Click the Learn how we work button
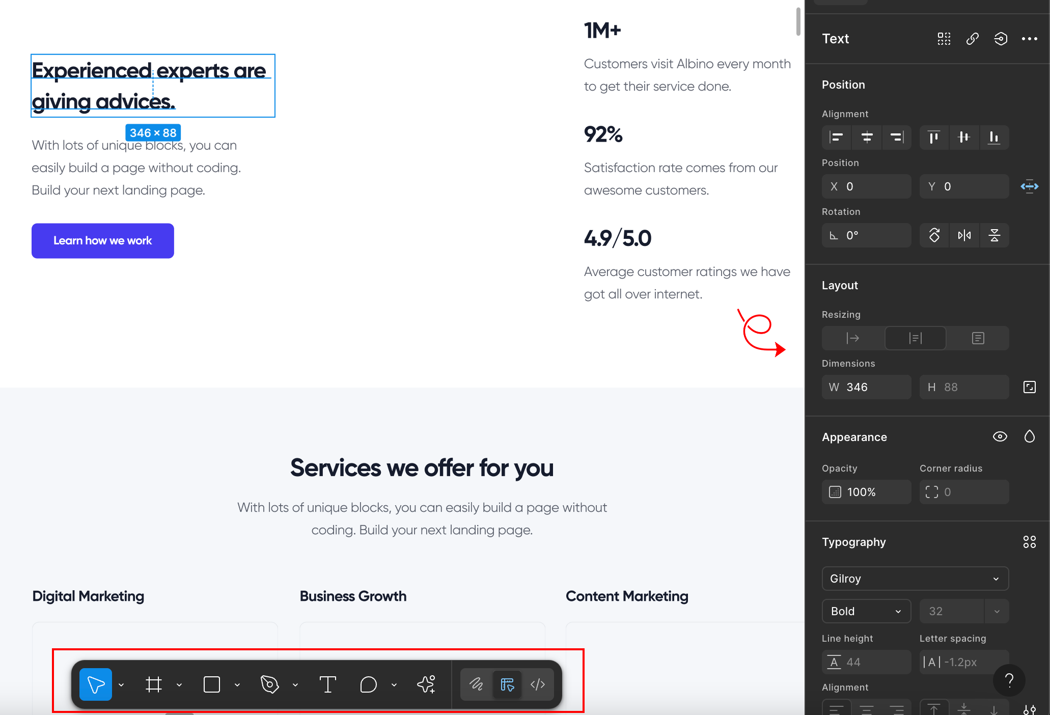 tap(103, 241)
